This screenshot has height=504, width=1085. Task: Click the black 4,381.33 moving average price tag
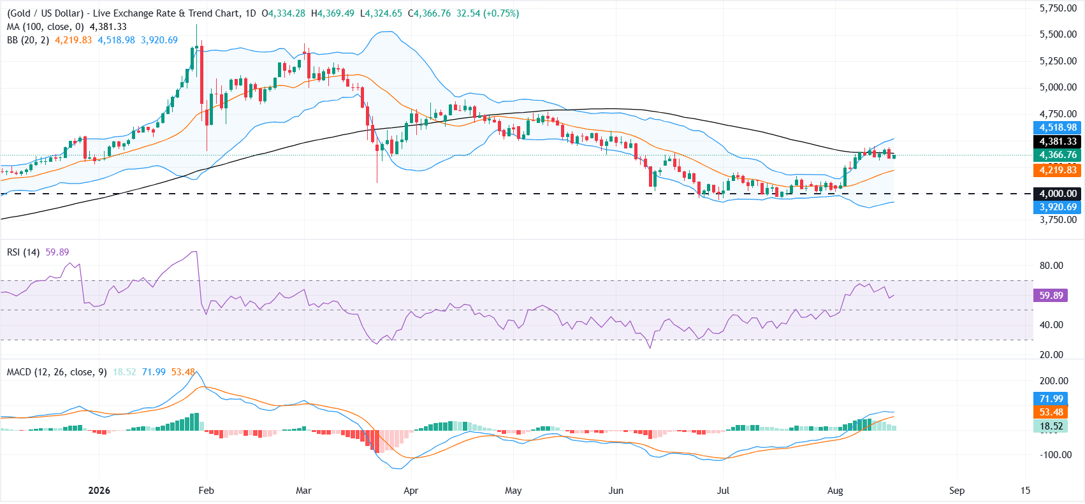pyautogui.click(x=1058, y=141)
